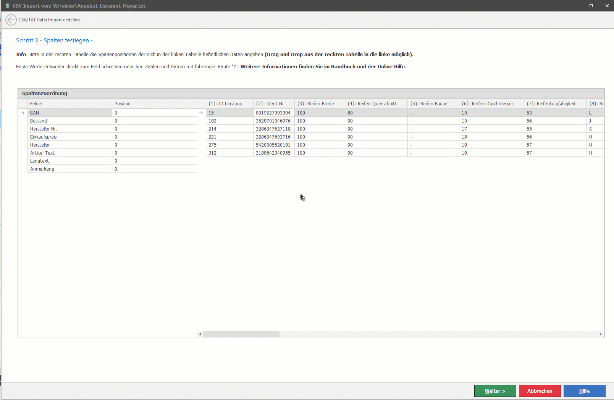The height and width of the screenshot is (400, 614).
Task: Click the {4}: Reifen Querschnitt header
Action: pyautogui.click(x=376, y=104)
